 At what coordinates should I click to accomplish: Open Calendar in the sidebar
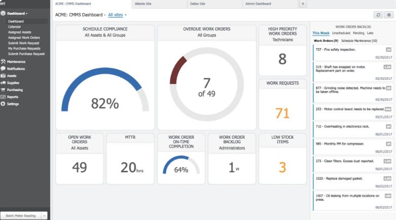pyautogui.click(x=14, y=27)
